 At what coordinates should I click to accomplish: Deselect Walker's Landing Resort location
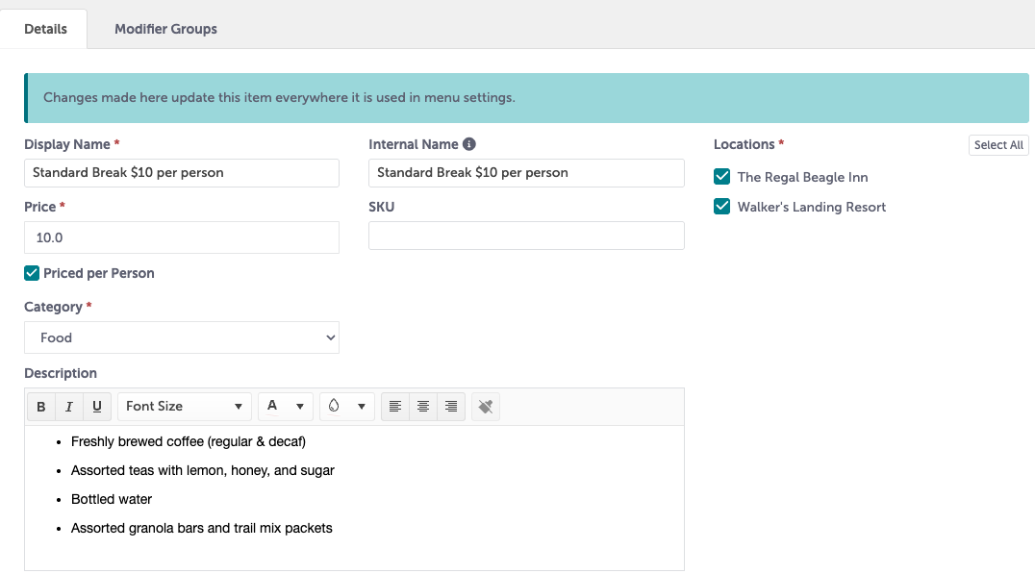722,207
